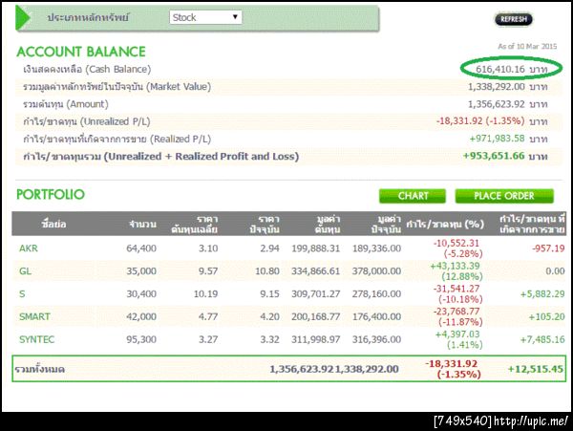
Task: Click the PLACE ORDER button
Action: click(x=504, y=196)
